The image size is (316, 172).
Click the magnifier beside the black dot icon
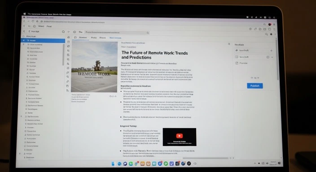[x=267, y=34]
